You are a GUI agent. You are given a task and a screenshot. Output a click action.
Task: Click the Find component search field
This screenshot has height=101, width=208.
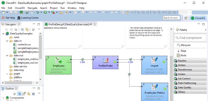click(190, 38)
